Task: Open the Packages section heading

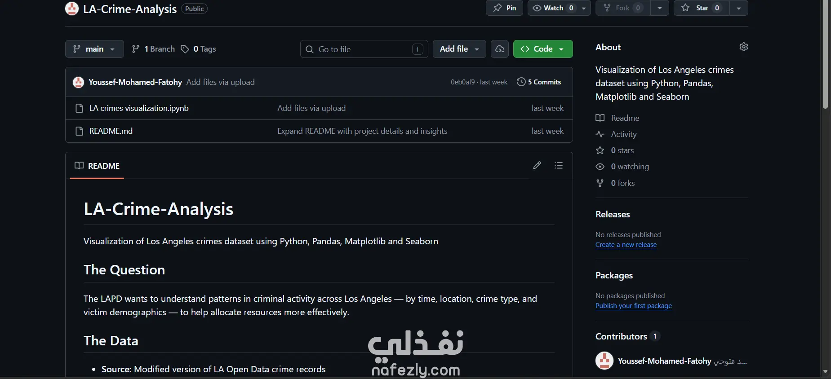Action: [614, 275]
